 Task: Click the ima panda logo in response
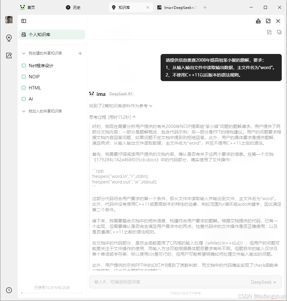pos(92,94)
